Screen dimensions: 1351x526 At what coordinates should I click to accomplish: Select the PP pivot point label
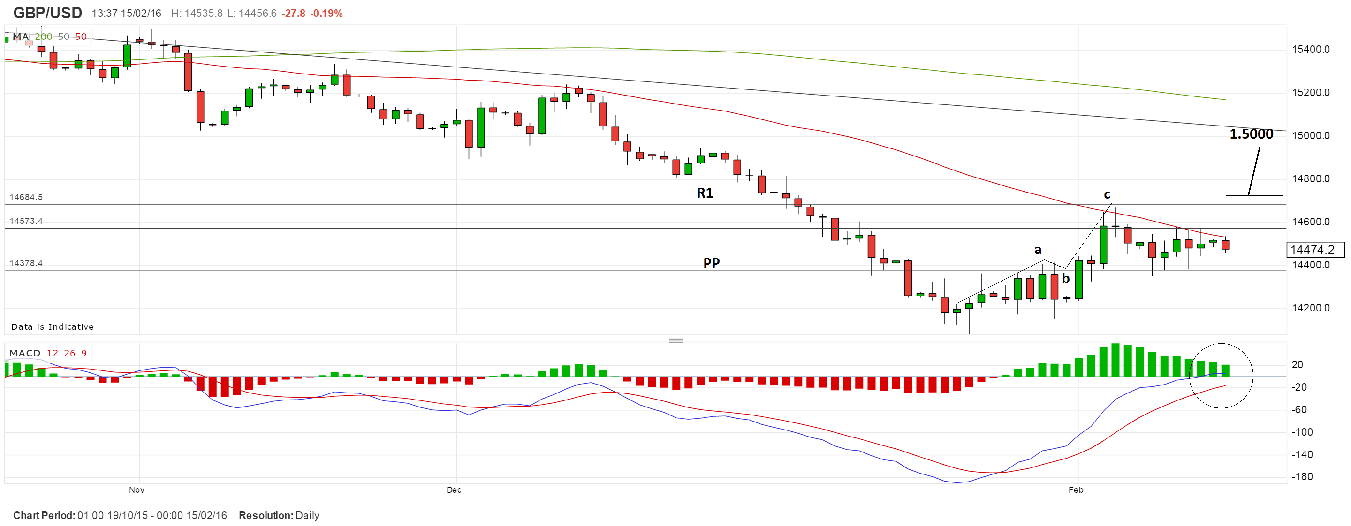pyautogui.click(x=711, y=262)
